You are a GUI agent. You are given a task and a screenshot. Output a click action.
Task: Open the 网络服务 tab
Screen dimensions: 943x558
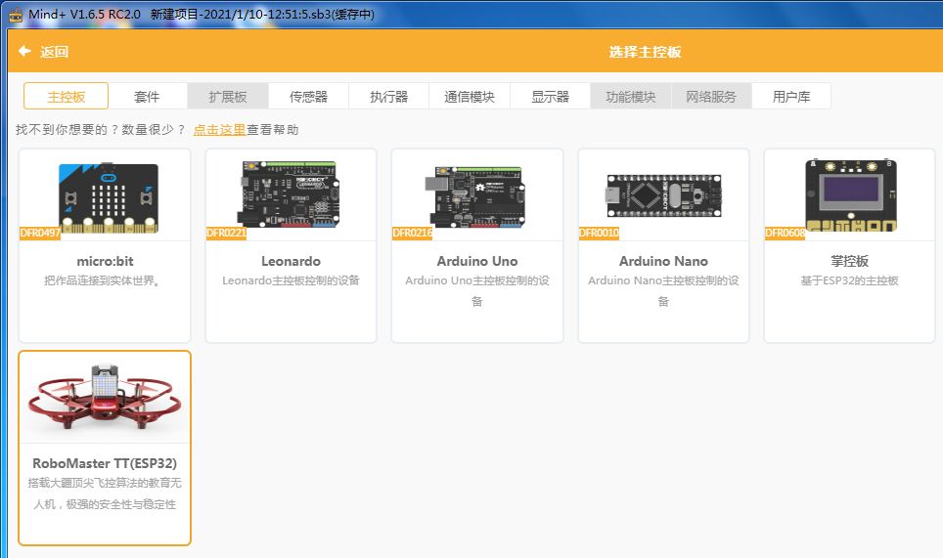(711, 96)
